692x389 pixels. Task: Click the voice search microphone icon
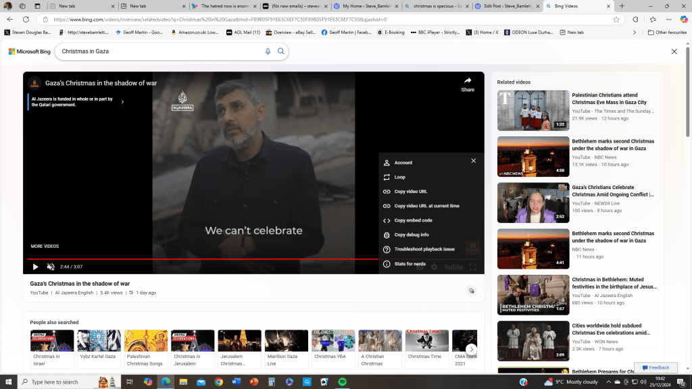268,51
